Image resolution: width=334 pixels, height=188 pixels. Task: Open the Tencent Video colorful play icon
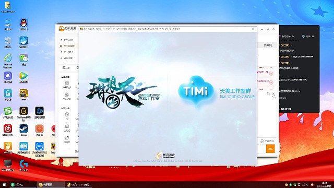click(x=23, y=76)
